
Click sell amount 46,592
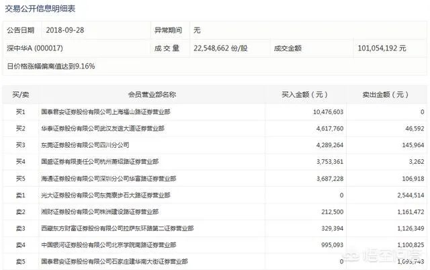(x=415, y=128)
